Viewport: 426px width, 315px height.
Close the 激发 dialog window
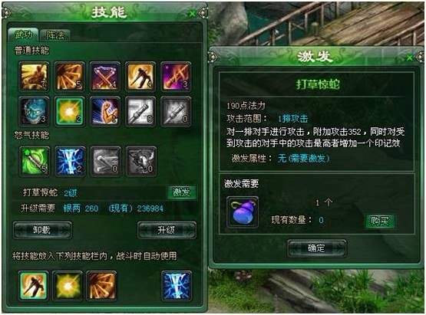(x=409, y=57)
